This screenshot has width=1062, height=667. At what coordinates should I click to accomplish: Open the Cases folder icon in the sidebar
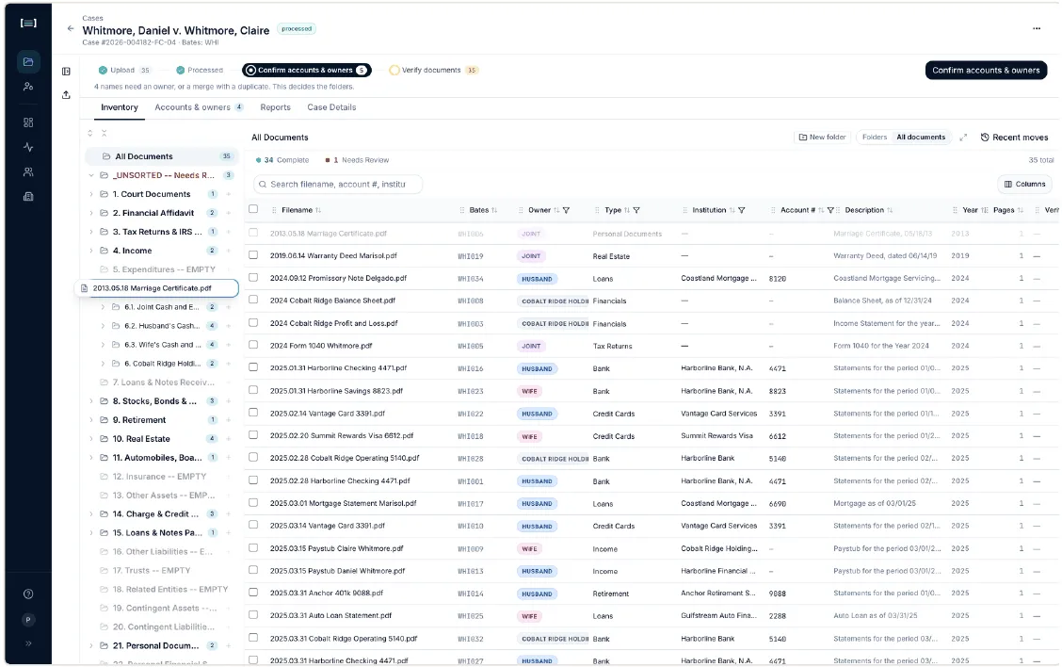[28, 61]
